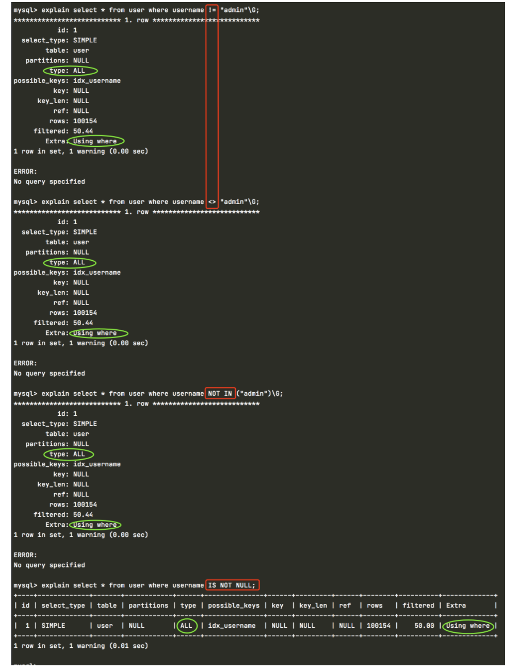
Task: Click the query line with username <> "admin"
Action: [136, 202]
